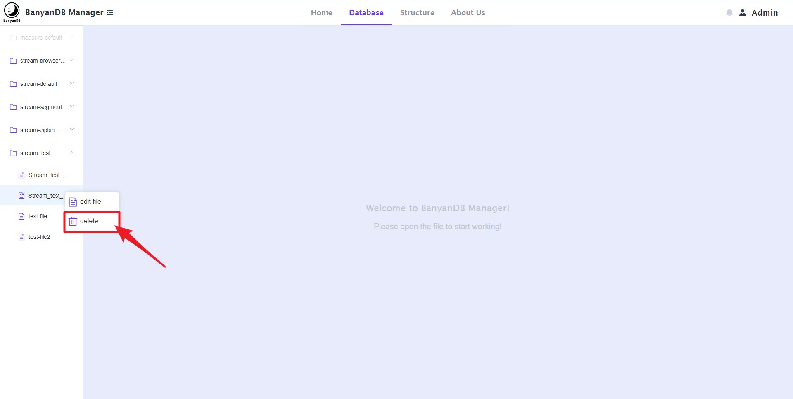The image size is (793, 399).
Task: Expand the stream-zipkin group chevron
Action: point(72,130)
